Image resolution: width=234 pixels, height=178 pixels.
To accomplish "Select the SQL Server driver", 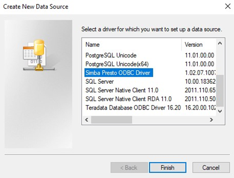I will tap(100, 82).
